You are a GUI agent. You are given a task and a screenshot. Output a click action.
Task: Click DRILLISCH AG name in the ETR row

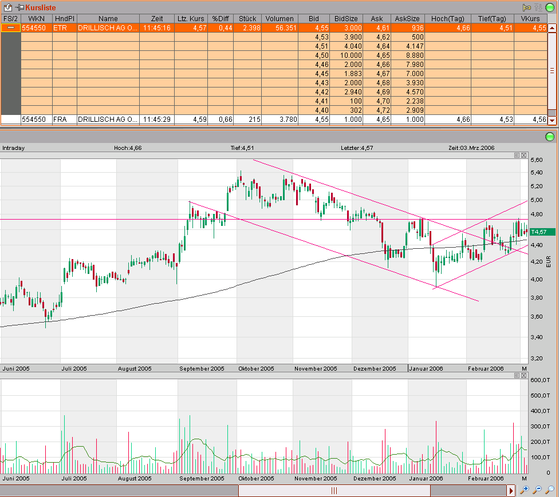tap(108, 28)
